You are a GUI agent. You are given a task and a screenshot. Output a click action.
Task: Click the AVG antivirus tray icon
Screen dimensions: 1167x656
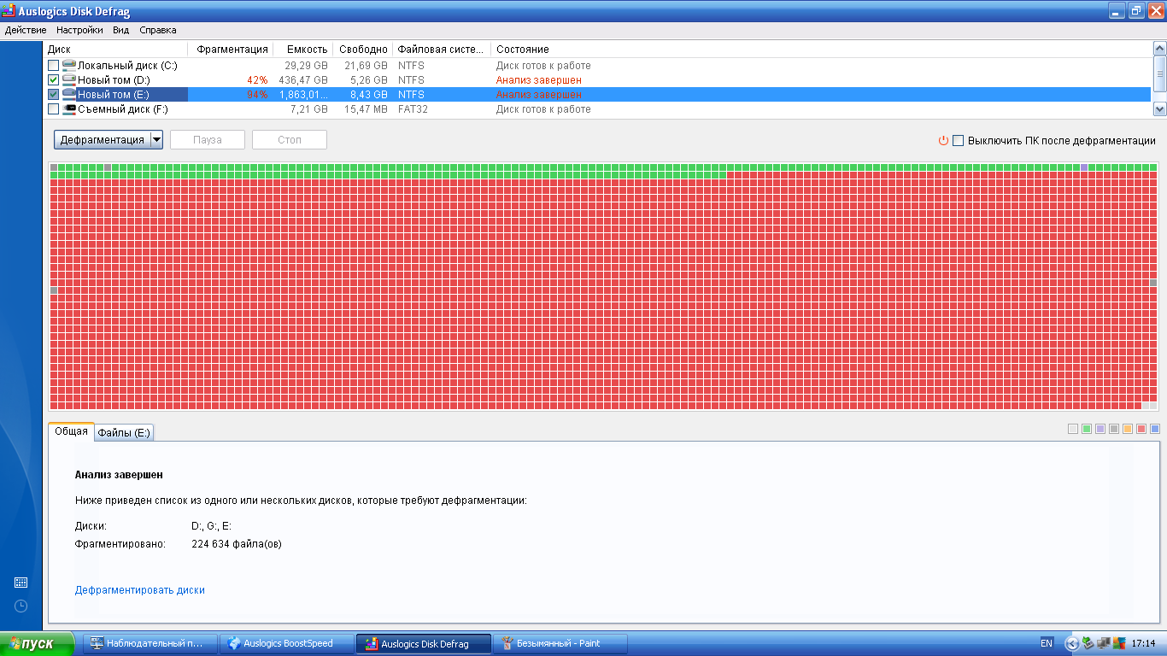1118,643
